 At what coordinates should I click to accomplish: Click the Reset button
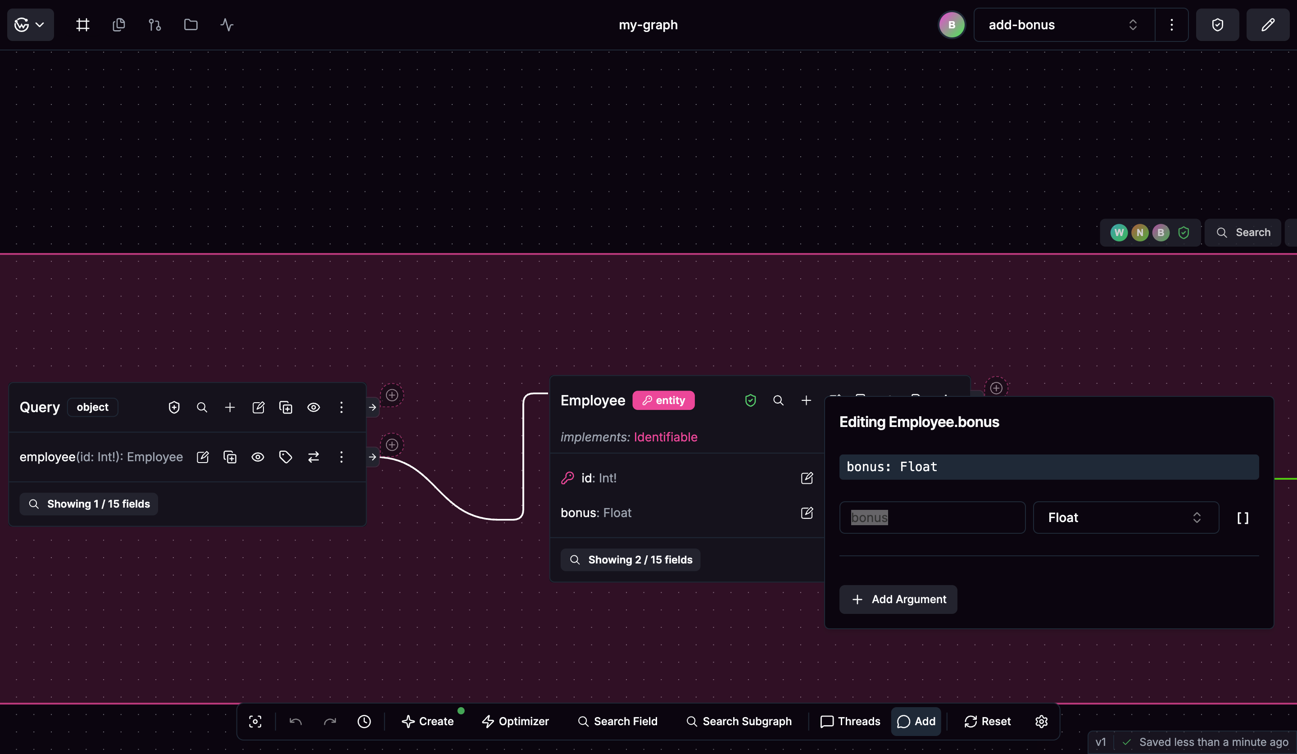(x=987, y=721)
